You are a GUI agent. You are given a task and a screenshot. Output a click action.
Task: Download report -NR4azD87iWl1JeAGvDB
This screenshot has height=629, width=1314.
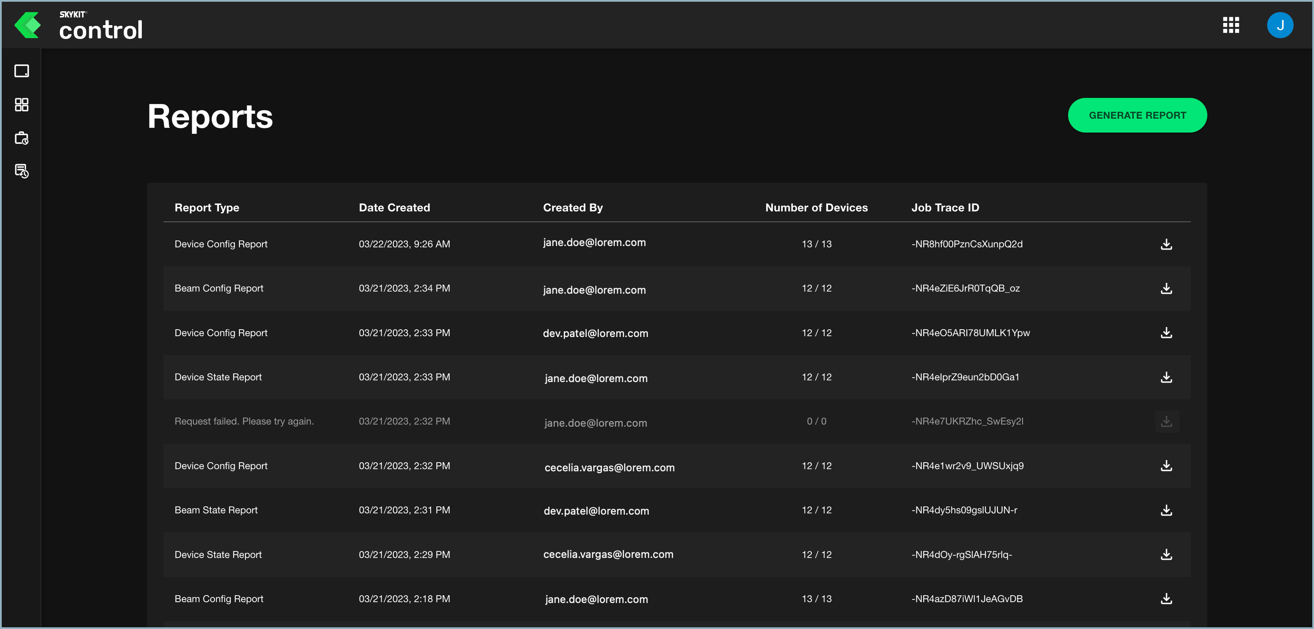coord(1166,599)
